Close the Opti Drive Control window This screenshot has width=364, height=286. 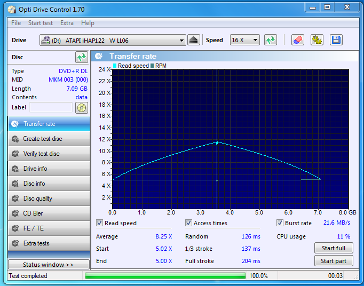[x=347, y=7]
